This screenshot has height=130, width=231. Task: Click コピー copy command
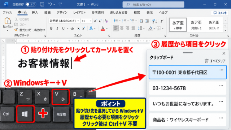pos(21,25)
